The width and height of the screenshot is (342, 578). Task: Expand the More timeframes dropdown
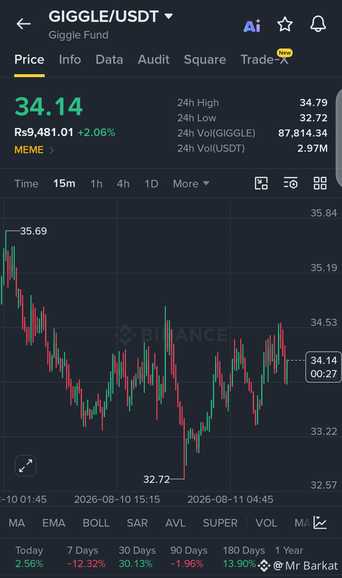(x=191, y=184)
